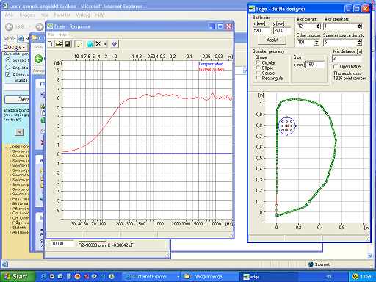Viewport: 376px width, 282px height.
Task: Click the cyan speaker icon in Response toolbar
Action: click(90, 44)
